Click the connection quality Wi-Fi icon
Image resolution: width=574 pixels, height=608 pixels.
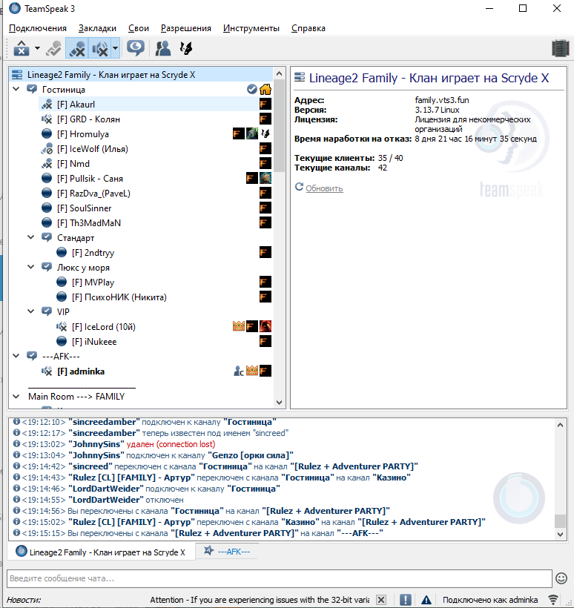point(553,600)
